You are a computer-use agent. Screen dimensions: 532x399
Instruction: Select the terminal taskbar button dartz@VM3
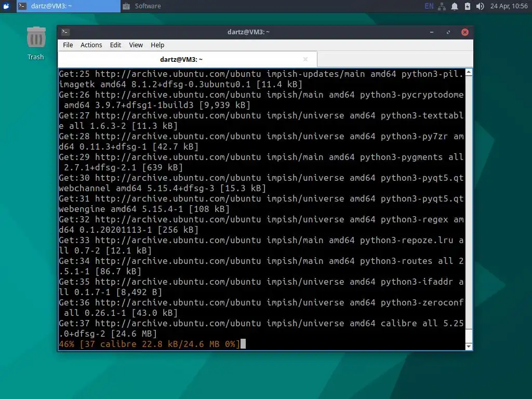coord(68,6)
